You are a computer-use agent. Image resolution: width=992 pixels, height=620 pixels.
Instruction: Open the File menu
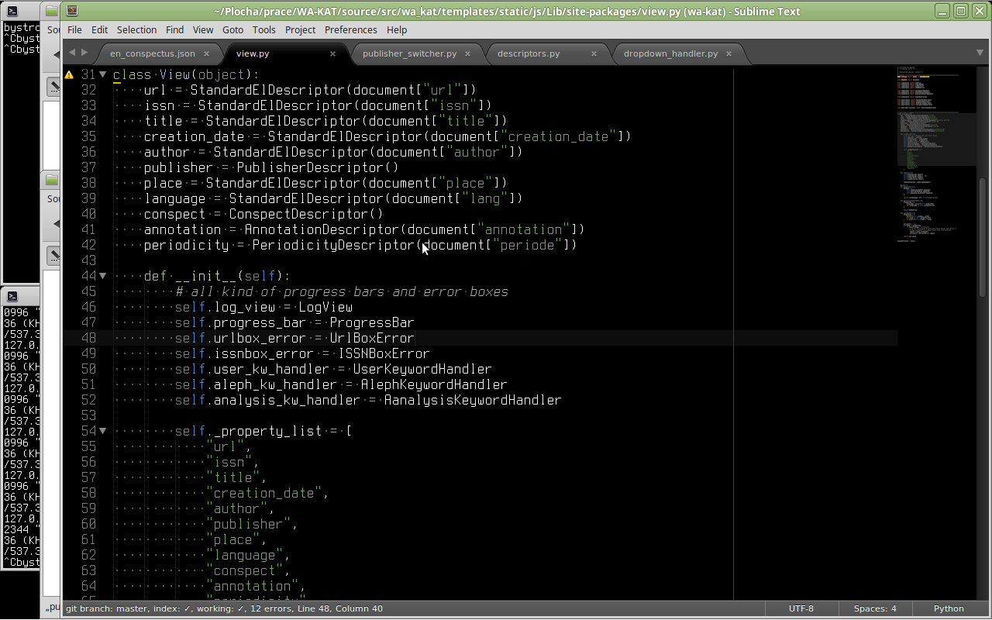(x=74, y=29)
